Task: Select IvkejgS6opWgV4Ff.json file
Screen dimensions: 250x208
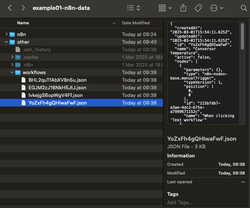Action: pos(81,95)
